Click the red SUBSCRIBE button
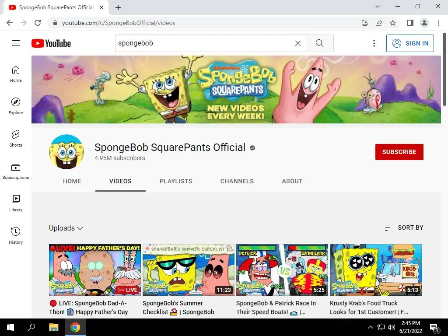The height and width of the screenshot is (336, 448). pyautogui.click(x=399, y=152)
